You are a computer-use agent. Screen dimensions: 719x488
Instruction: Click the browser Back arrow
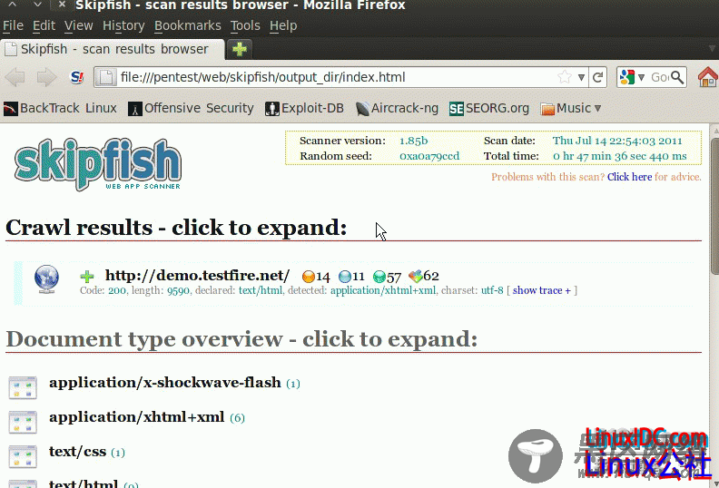point(15,77)
